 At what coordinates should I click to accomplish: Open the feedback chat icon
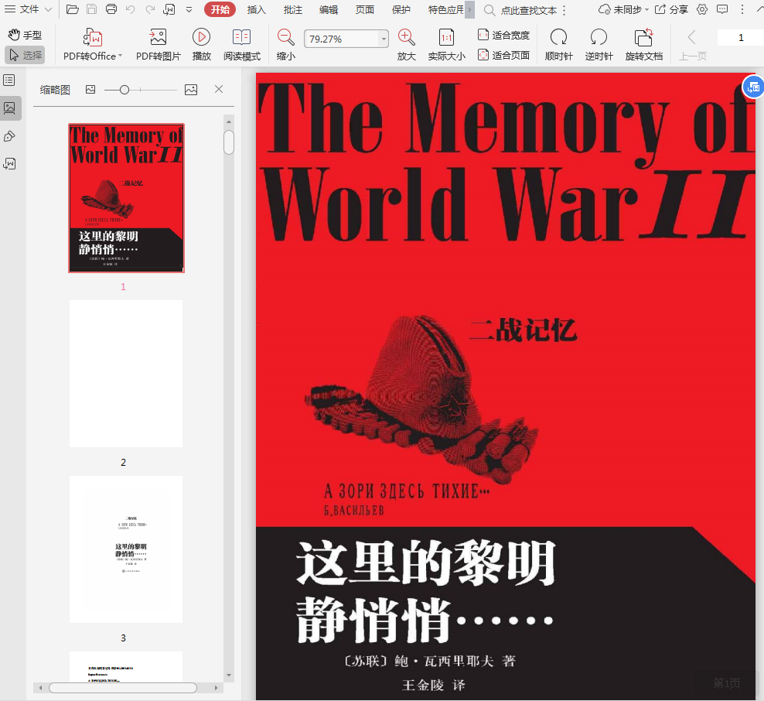tap(722, 9)
